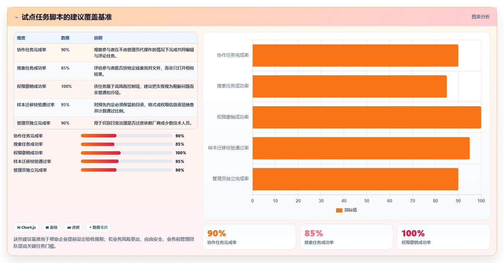Viewport: 504px width, 263px height.
Task: Open the 100% 权限撤销成功率 data card
Action: click(444, 237)
